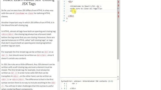Image resolution: width=161 pixels, height=90 pixels.
Task: Click line number 7 in the editor gutter
Action: tap(64, 13)
